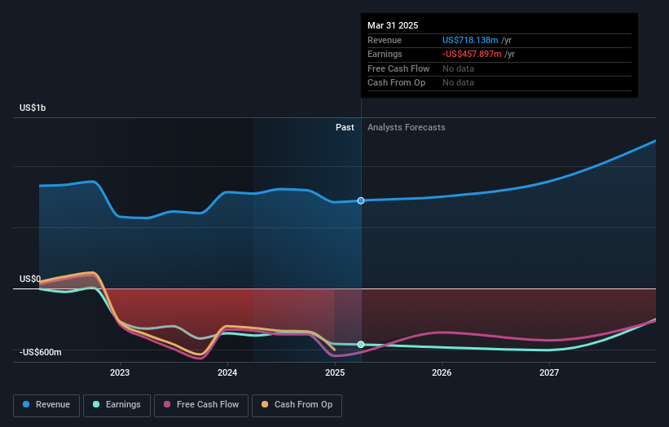The image size is (669, 427).
Task: Click the teal Earnings data point marker
Action: coord(361,344)
